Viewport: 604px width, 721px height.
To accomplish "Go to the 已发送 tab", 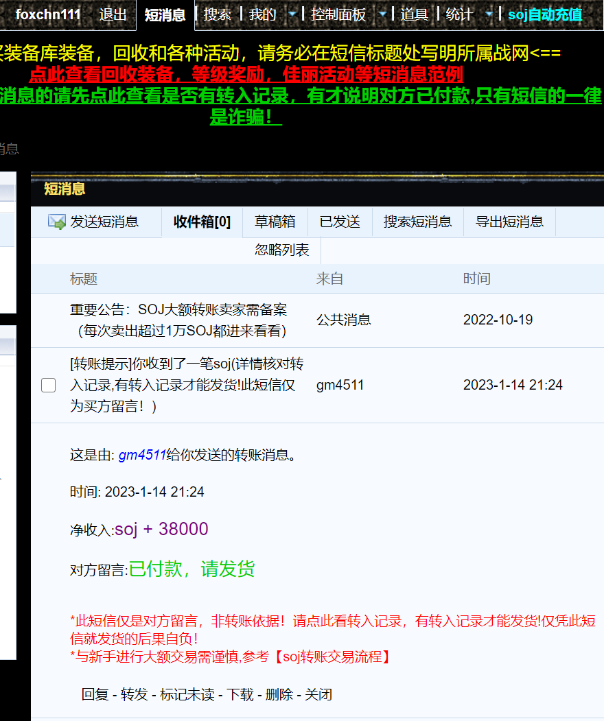I will [340, 222].
